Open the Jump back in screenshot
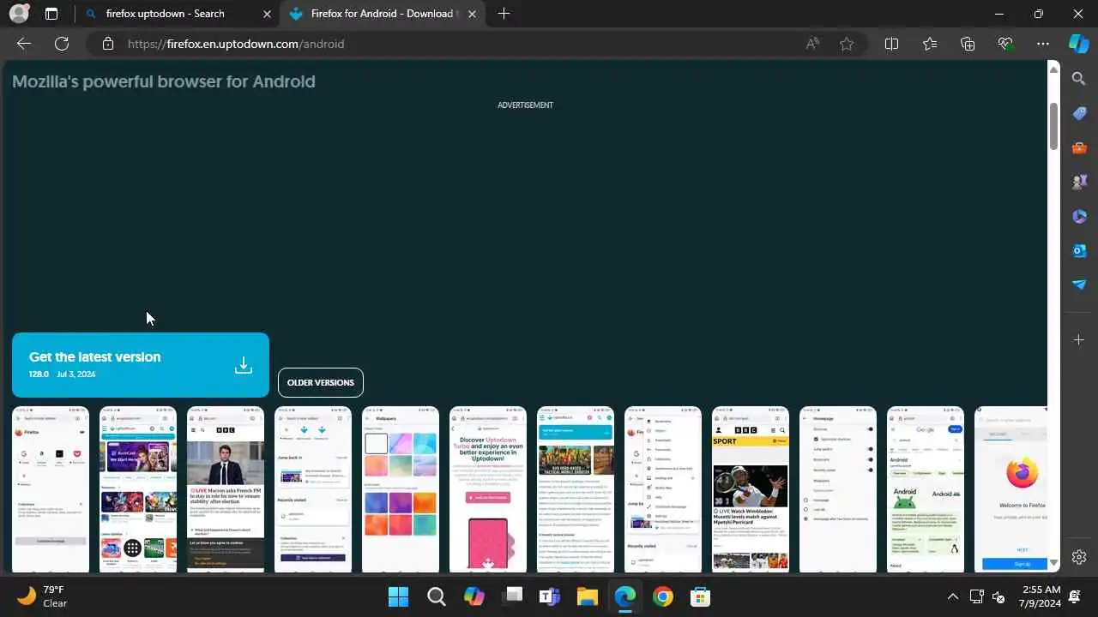Screen dimensions: 1098x617 313,488
